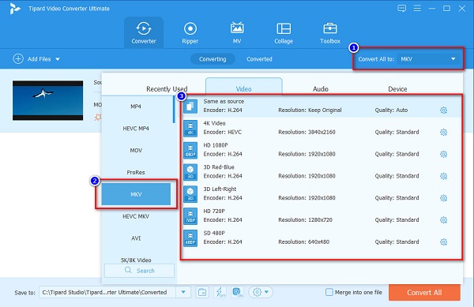Open settings gear for 3D Red-Blue preset
Viewport: 474px width, 307px height.
click(x=443, y=176)
